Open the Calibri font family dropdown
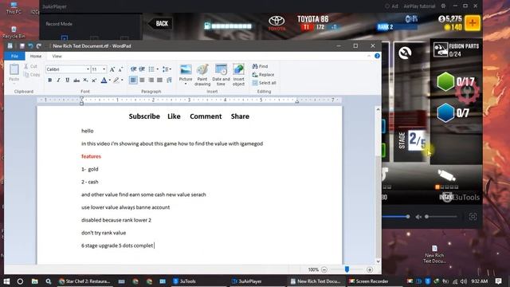Image resolution: width=510 pixels, height=287 pixels. (x=88, y=69)
